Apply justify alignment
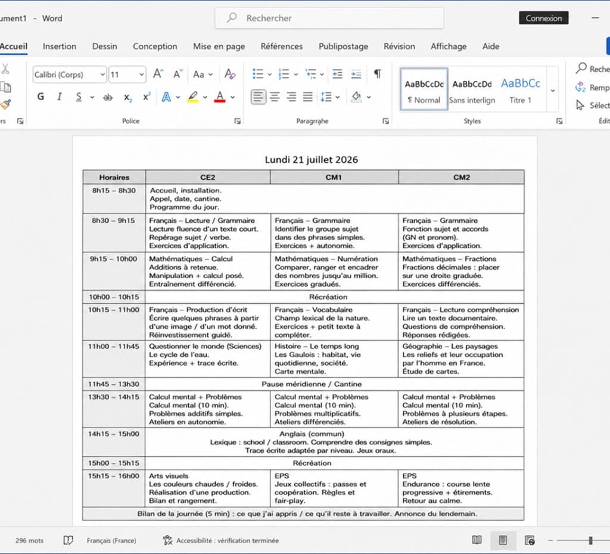The height and width of the screenshot is (554, 610). pos(308,97)
